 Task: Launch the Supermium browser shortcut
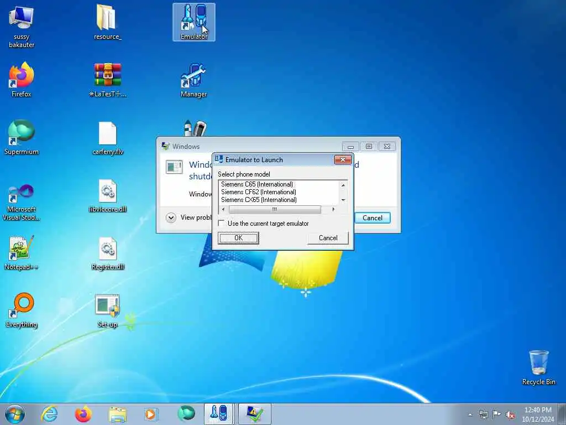(22, 137)
